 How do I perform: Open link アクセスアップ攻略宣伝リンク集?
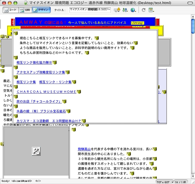click(x=41, y=72)
